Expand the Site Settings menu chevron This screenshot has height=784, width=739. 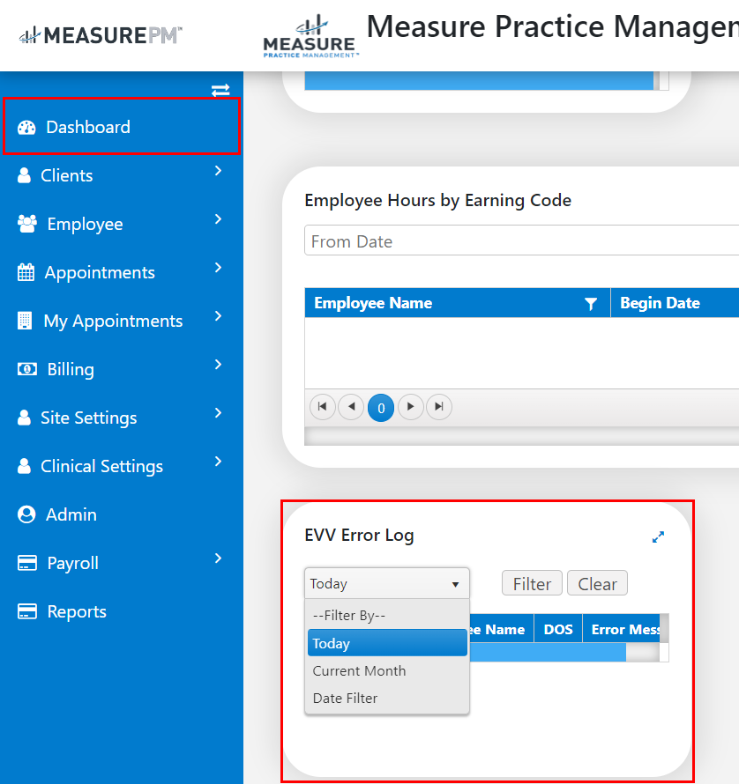pos(218,413)
